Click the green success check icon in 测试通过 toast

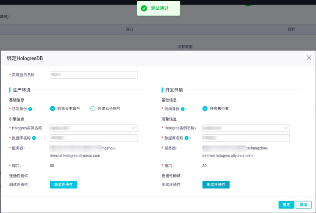click(x=144, y=8)
